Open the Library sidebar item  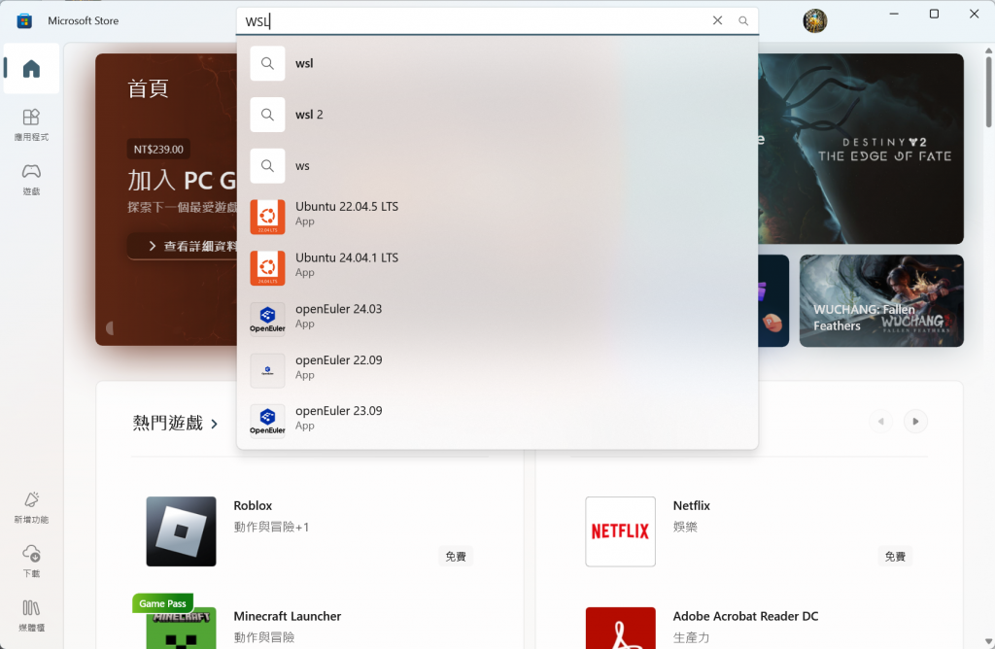(x=31, y=615)
